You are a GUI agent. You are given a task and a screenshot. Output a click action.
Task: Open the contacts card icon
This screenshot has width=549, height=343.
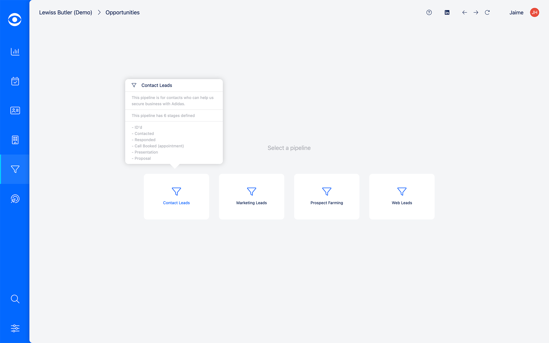tap(15, 111)
